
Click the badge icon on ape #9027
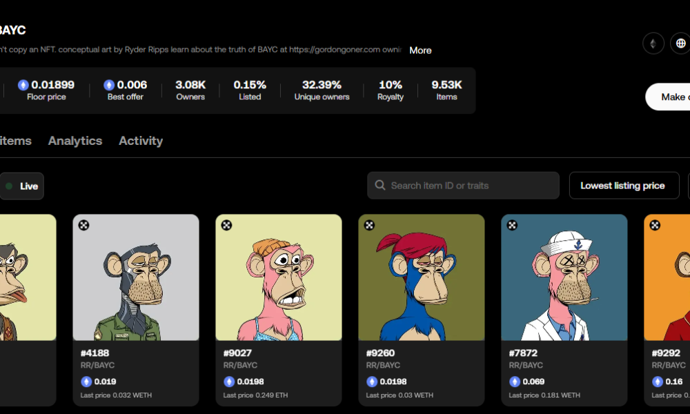pyautogui.click(x=226, y=225)
